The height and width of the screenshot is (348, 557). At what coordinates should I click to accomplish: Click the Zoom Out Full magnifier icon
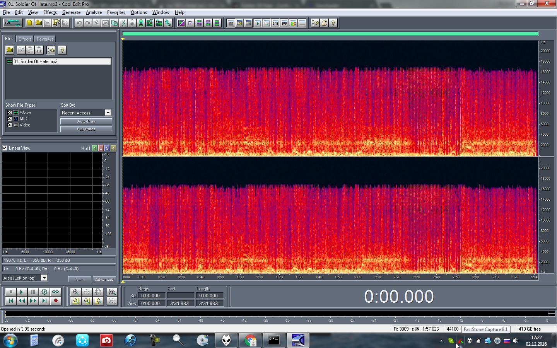(x=98, y=292)
